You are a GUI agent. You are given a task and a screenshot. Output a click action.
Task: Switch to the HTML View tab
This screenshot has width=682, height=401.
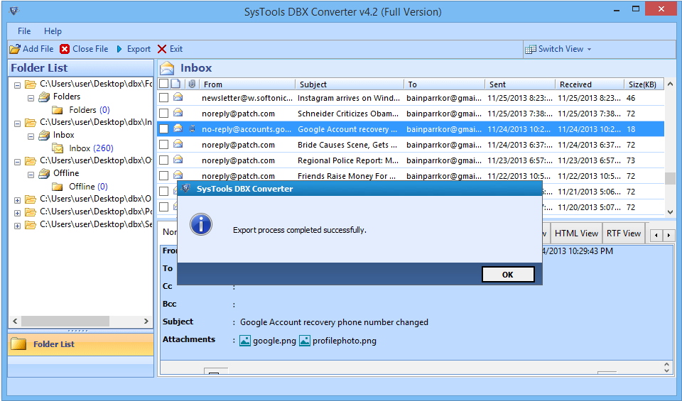[576, 234]
